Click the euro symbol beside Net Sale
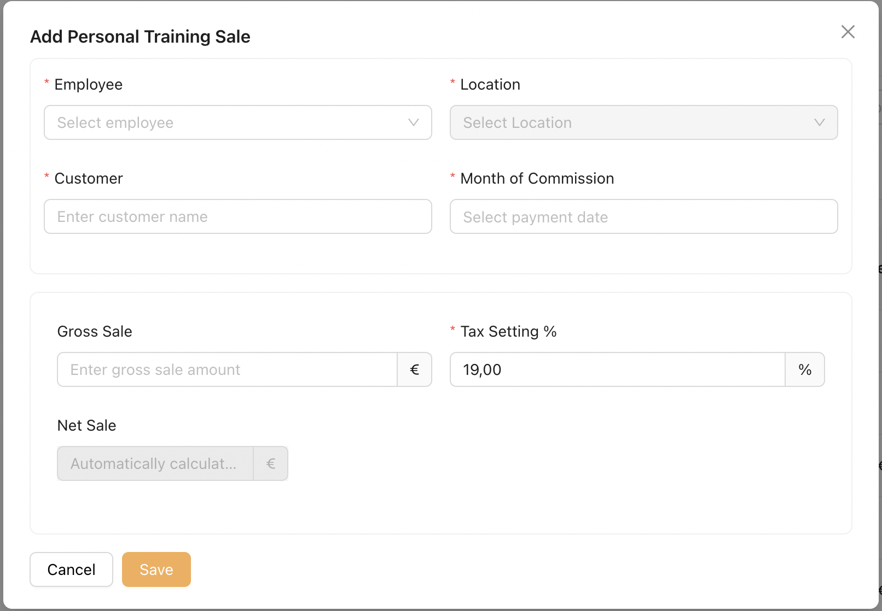Viewport: 882px width, 611px height. click(270, 463)
